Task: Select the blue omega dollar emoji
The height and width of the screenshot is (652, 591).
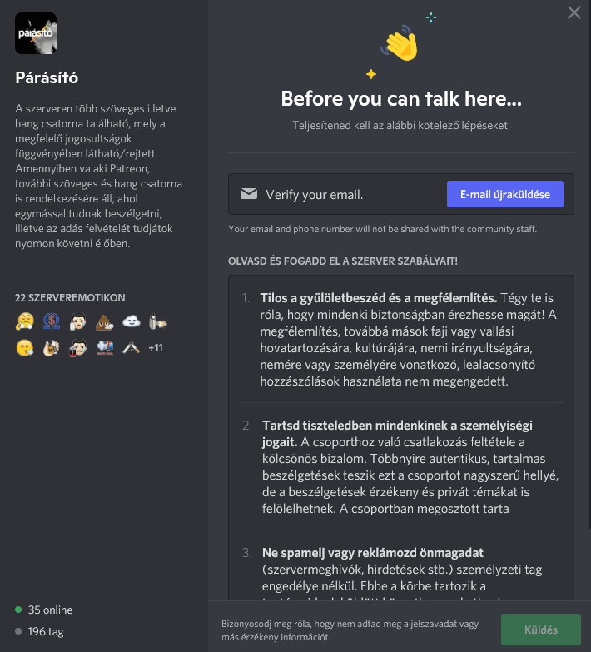Action: (51, 321)
